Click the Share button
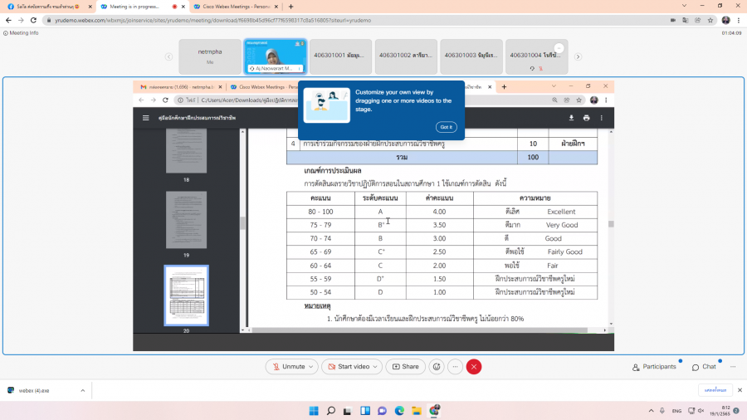Image resolution: width=747 pixels, height=420 pixels. (405, 366)
